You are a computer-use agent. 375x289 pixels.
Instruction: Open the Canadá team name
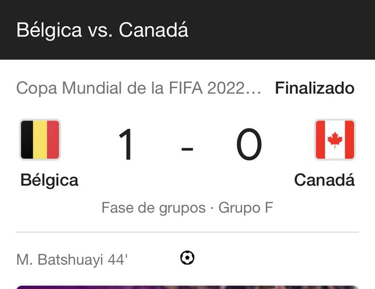pos(324,180)
